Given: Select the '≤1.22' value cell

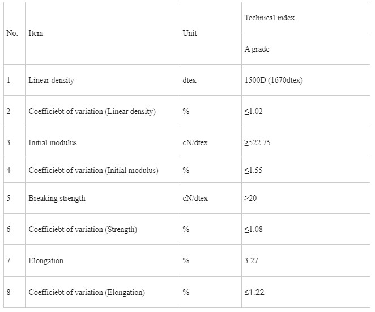Looking at the screenshot, I should point(254,293).
